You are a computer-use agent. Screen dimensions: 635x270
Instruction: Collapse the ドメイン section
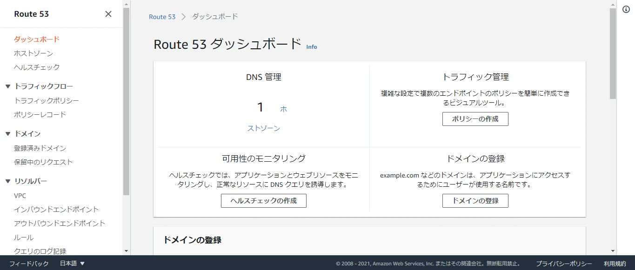(x=7, y=134)
